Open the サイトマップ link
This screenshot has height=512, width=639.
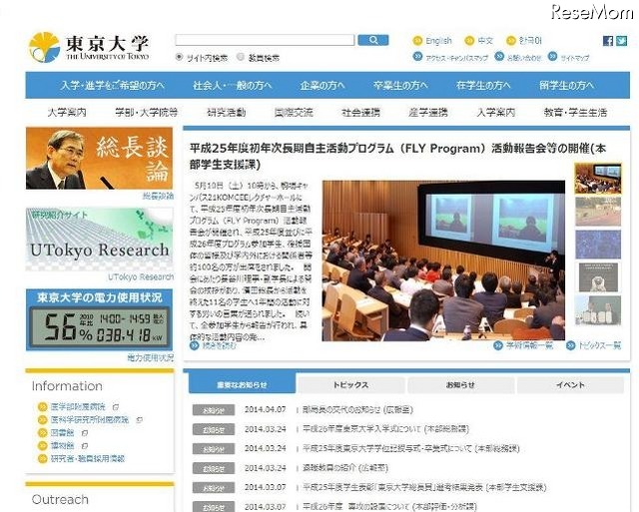(575, 58)
